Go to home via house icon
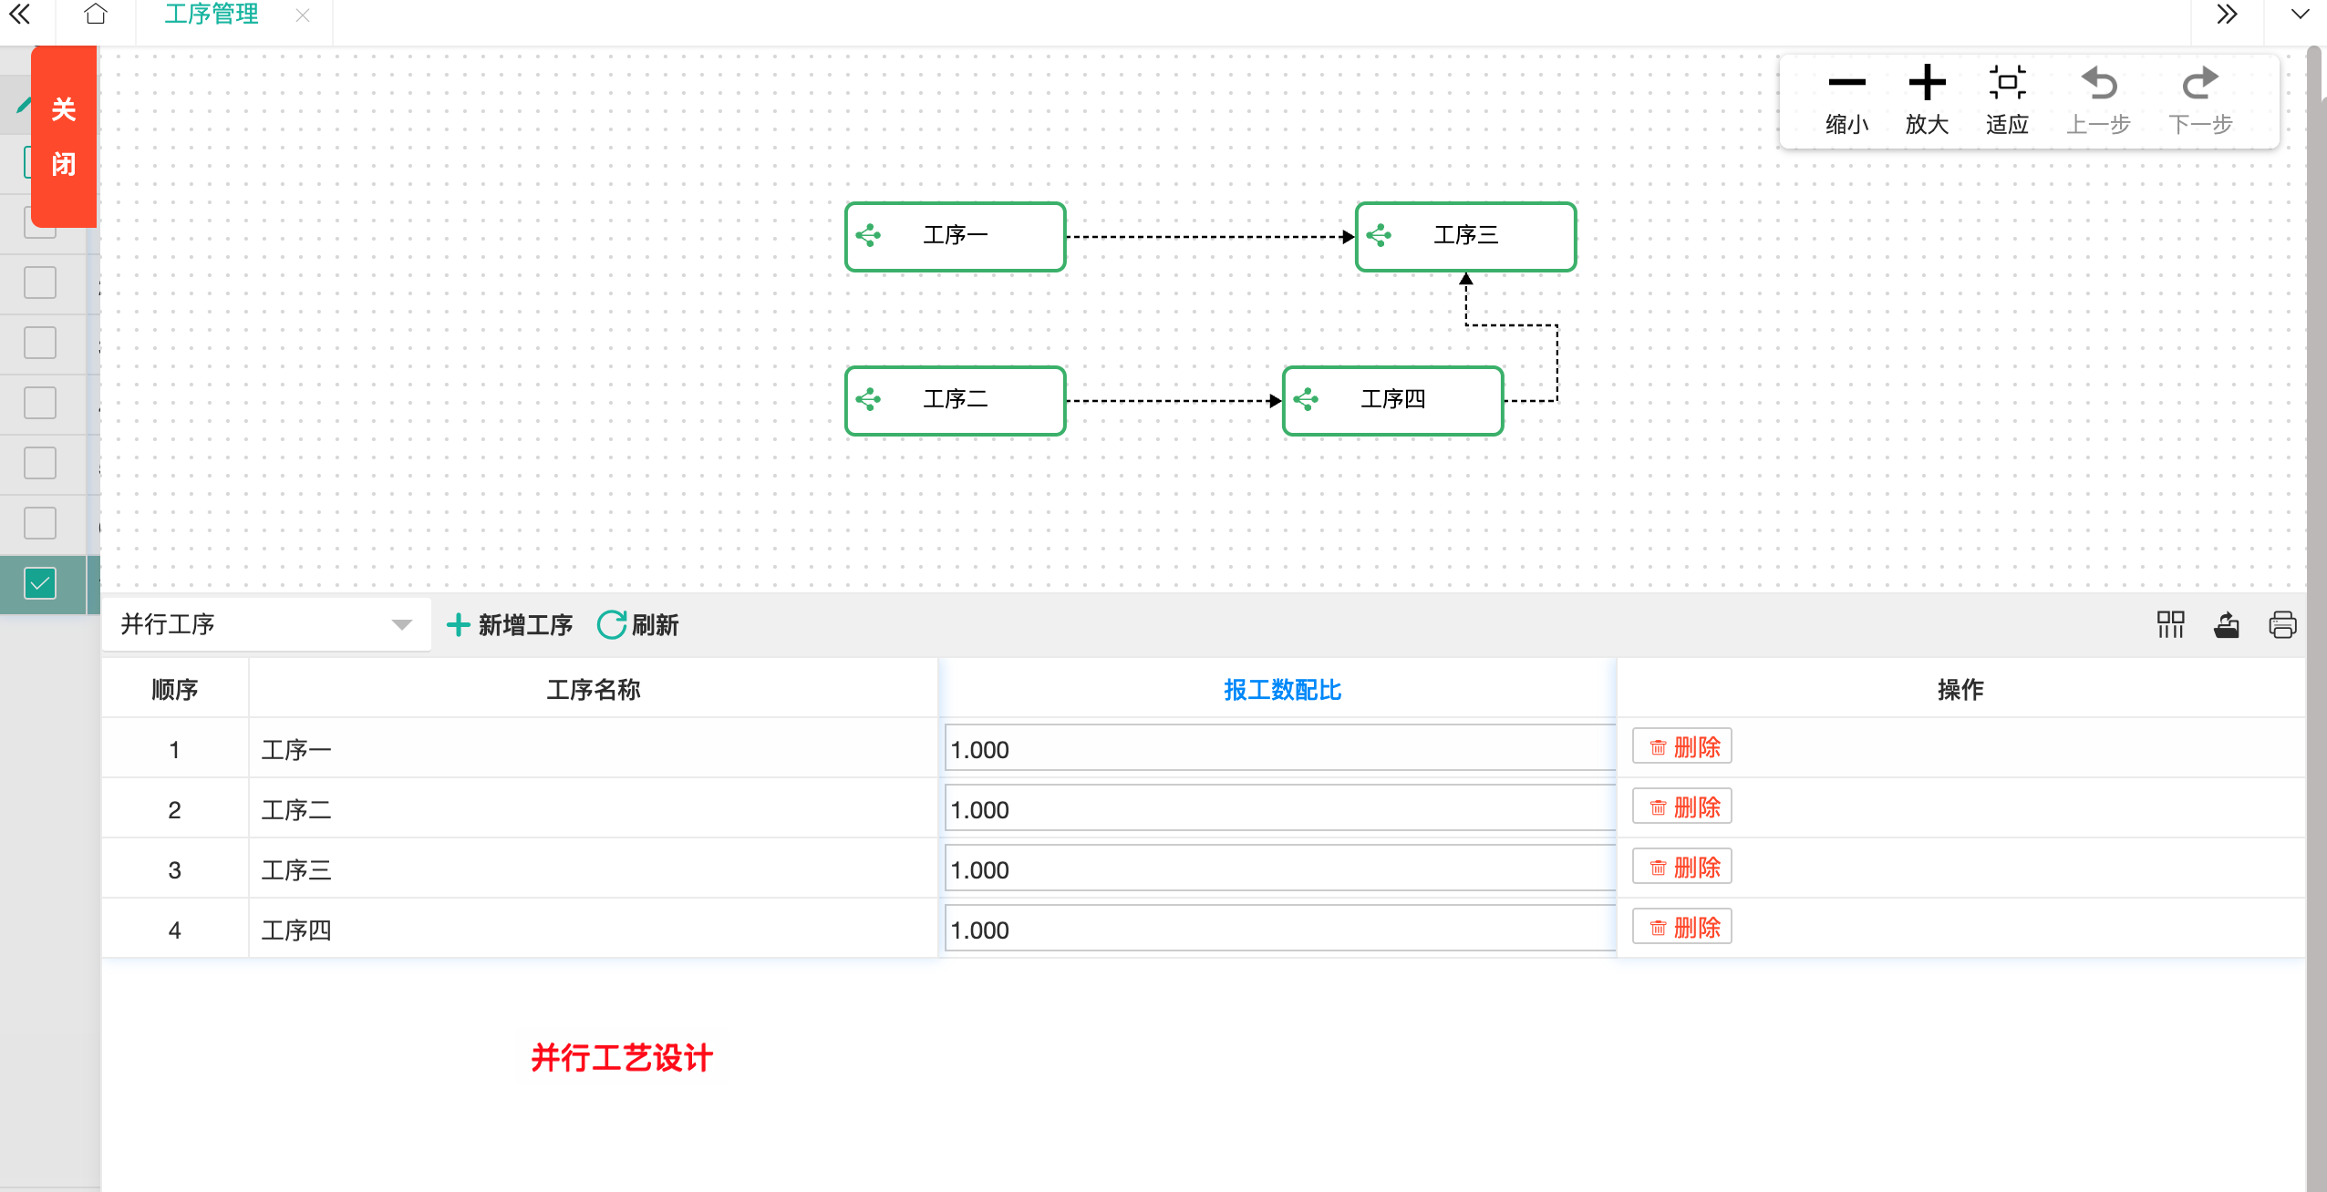Image resolution: width=2327 pixels, height=1192 pixels. coord(96,15)
